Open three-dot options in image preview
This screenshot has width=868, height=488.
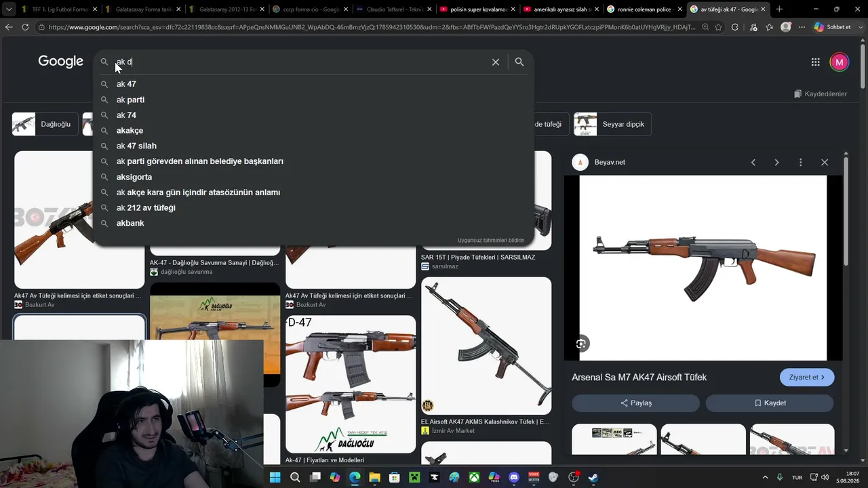801,163
